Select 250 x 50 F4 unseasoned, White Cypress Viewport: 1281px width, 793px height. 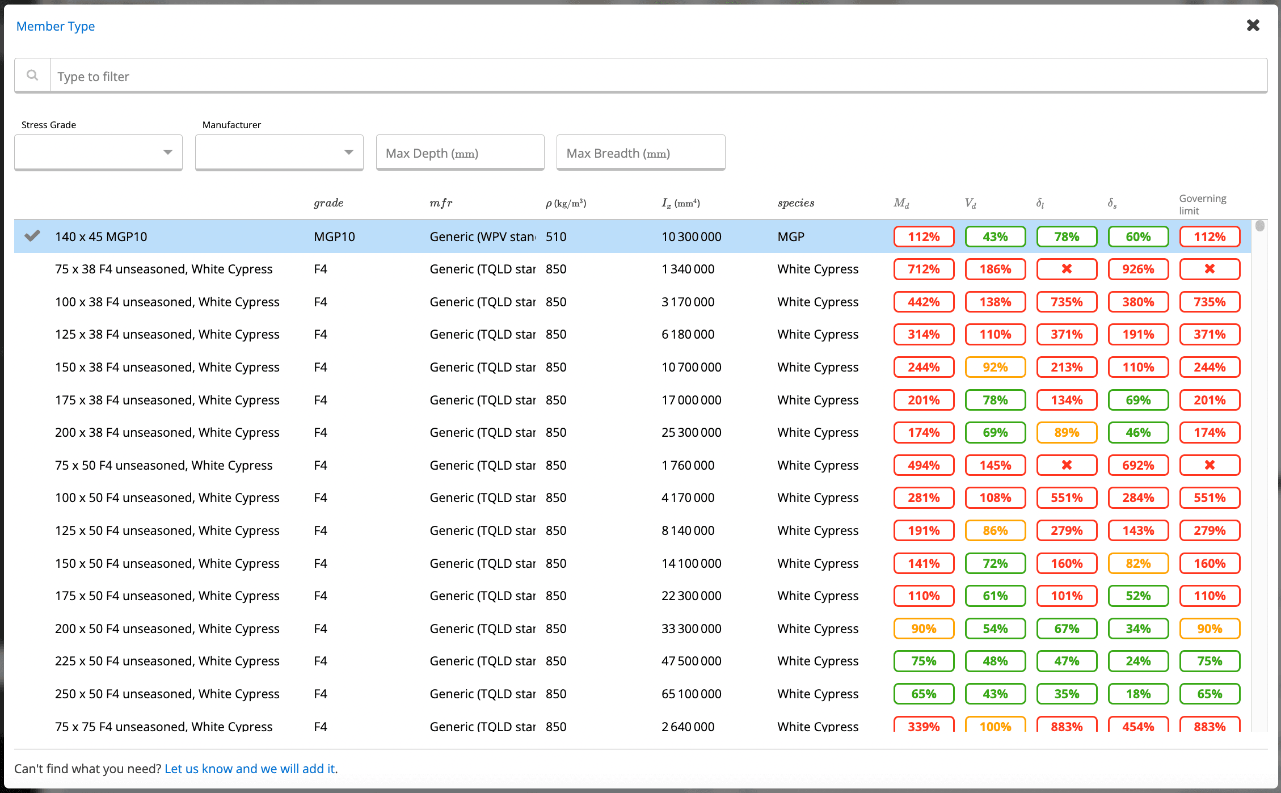pyautogui.click(x=633, y=694)
